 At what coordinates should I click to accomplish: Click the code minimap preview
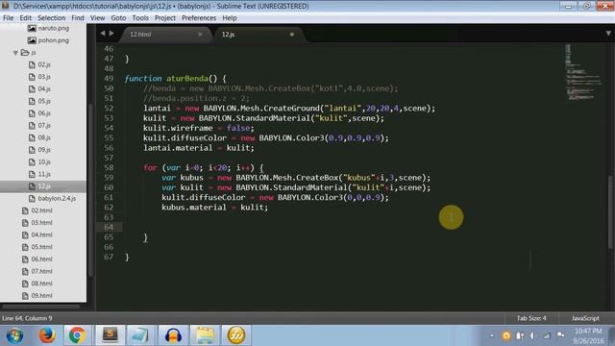pos(582,73)
